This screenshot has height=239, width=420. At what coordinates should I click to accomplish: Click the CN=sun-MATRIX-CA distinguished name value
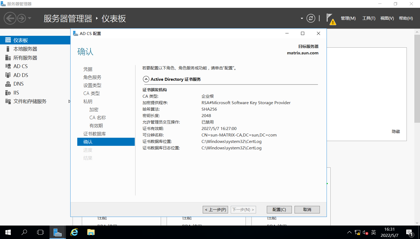point(239,135)
